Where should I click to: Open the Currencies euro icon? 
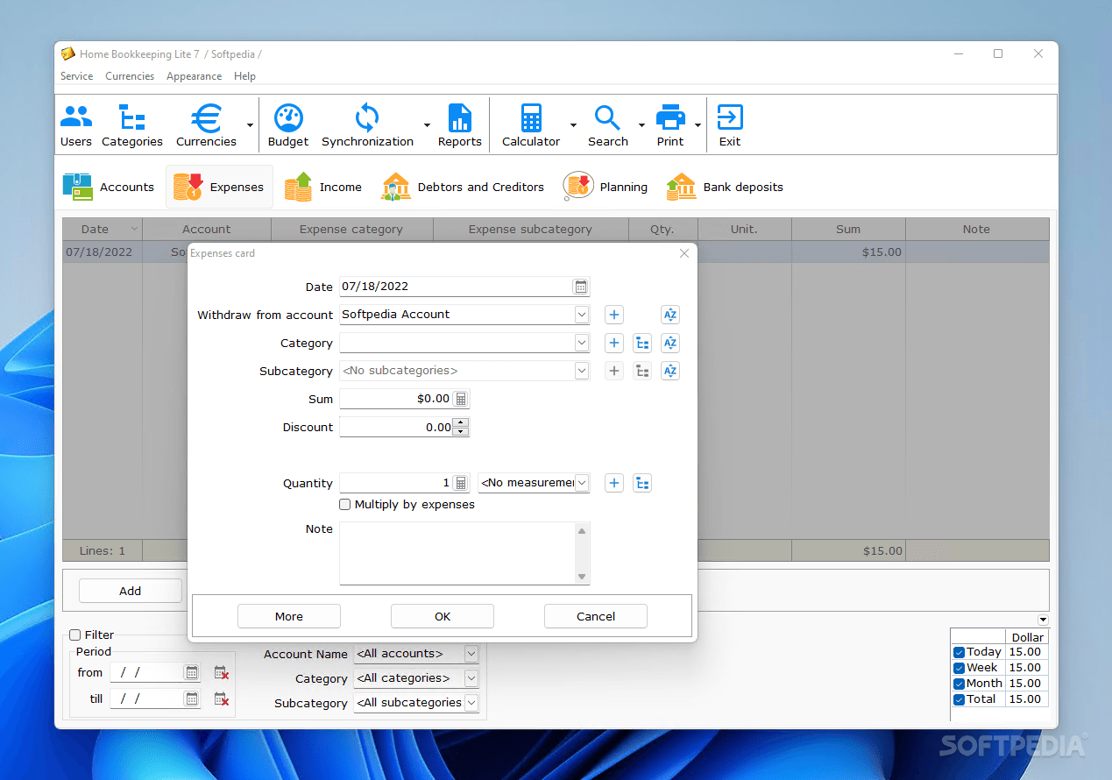coord(207,125)
